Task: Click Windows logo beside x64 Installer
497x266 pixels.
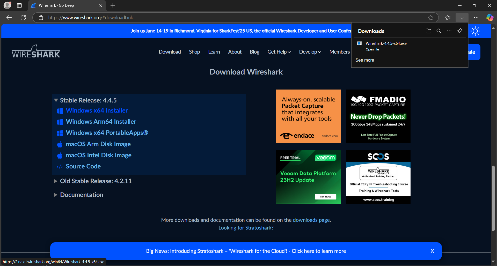Action: (x=60, y=111)
